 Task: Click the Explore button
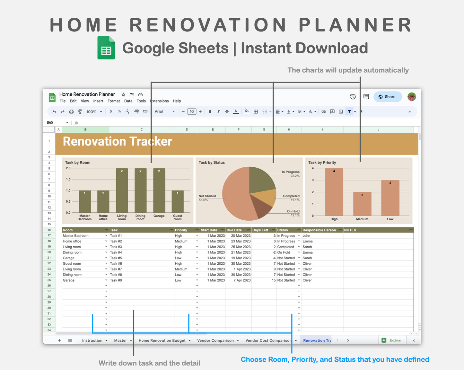coord(392,340)
